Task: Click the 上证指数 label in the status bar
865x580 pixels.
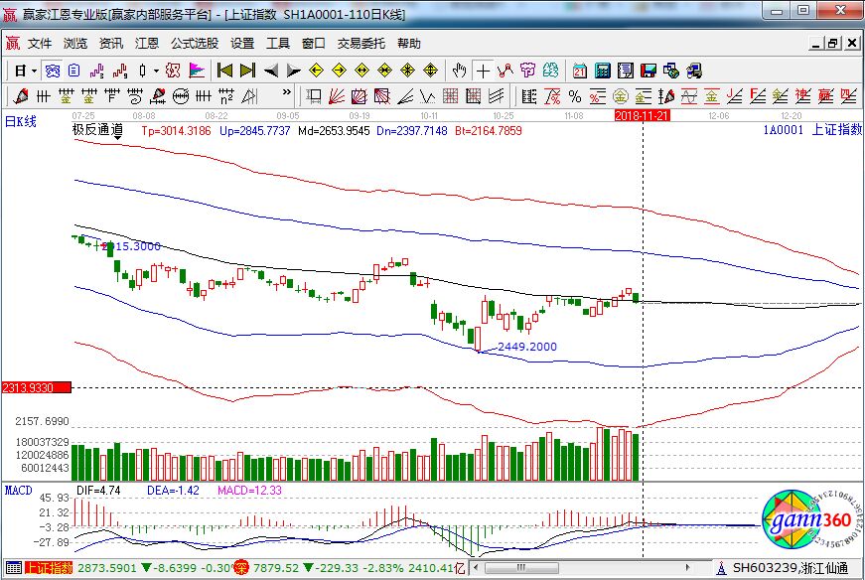Action: pyautogui.click(x=49, y=568)
